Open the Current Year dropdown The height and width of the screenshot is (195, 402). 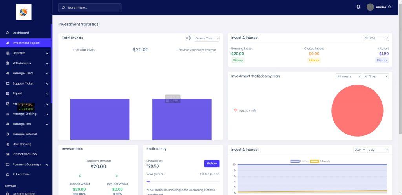(206, 38)
